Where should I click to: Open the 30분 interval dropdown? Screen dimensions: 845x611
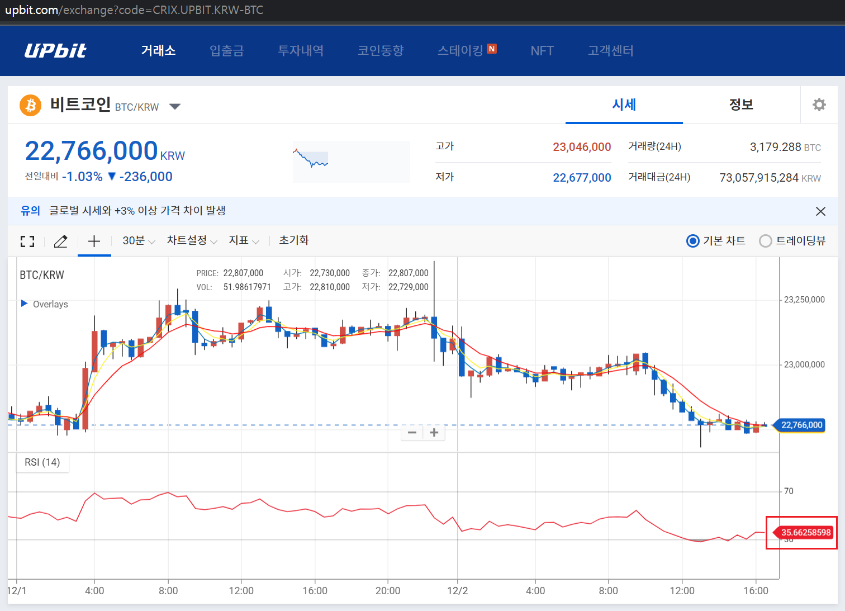click(139, 240)
